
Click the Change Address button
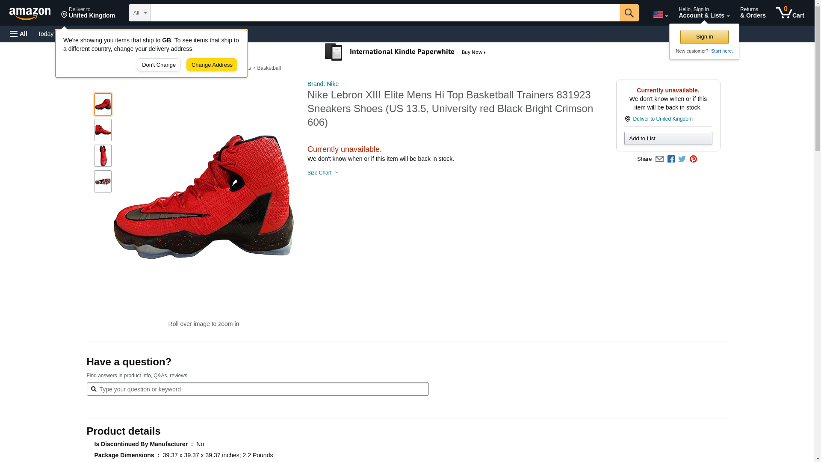[x=212, y=65]
